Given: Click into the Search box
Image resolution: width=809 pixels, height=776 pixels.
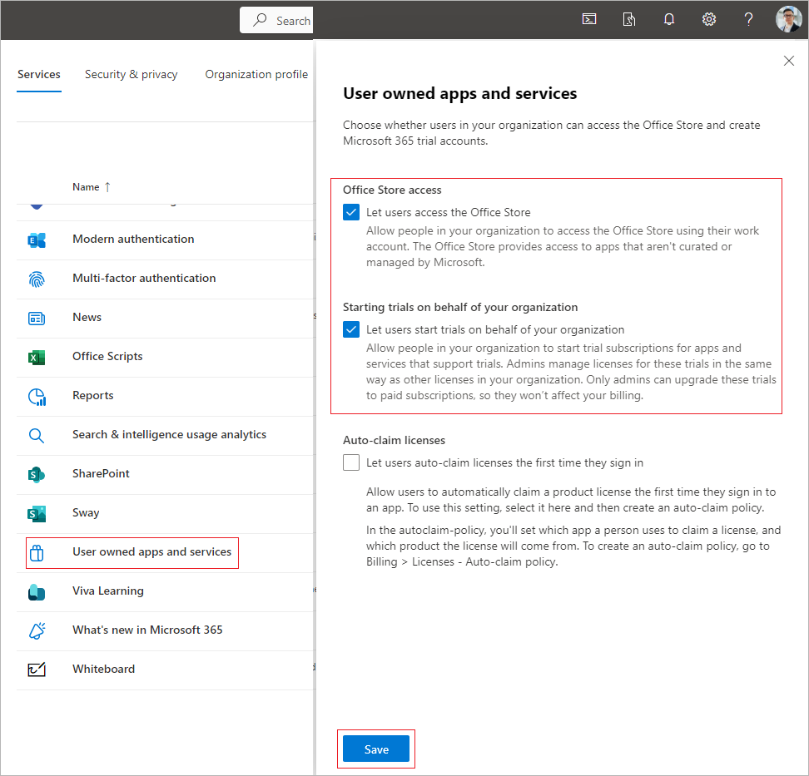Looking at the screenshot, I should 276,20.
